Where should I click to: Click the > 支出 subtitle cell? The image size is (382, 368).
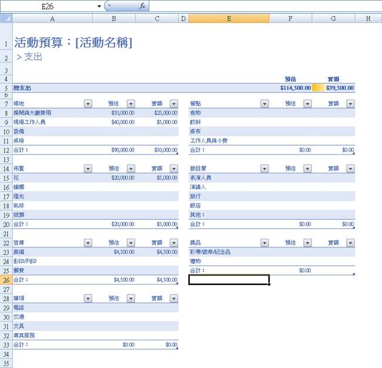point(29,57)
